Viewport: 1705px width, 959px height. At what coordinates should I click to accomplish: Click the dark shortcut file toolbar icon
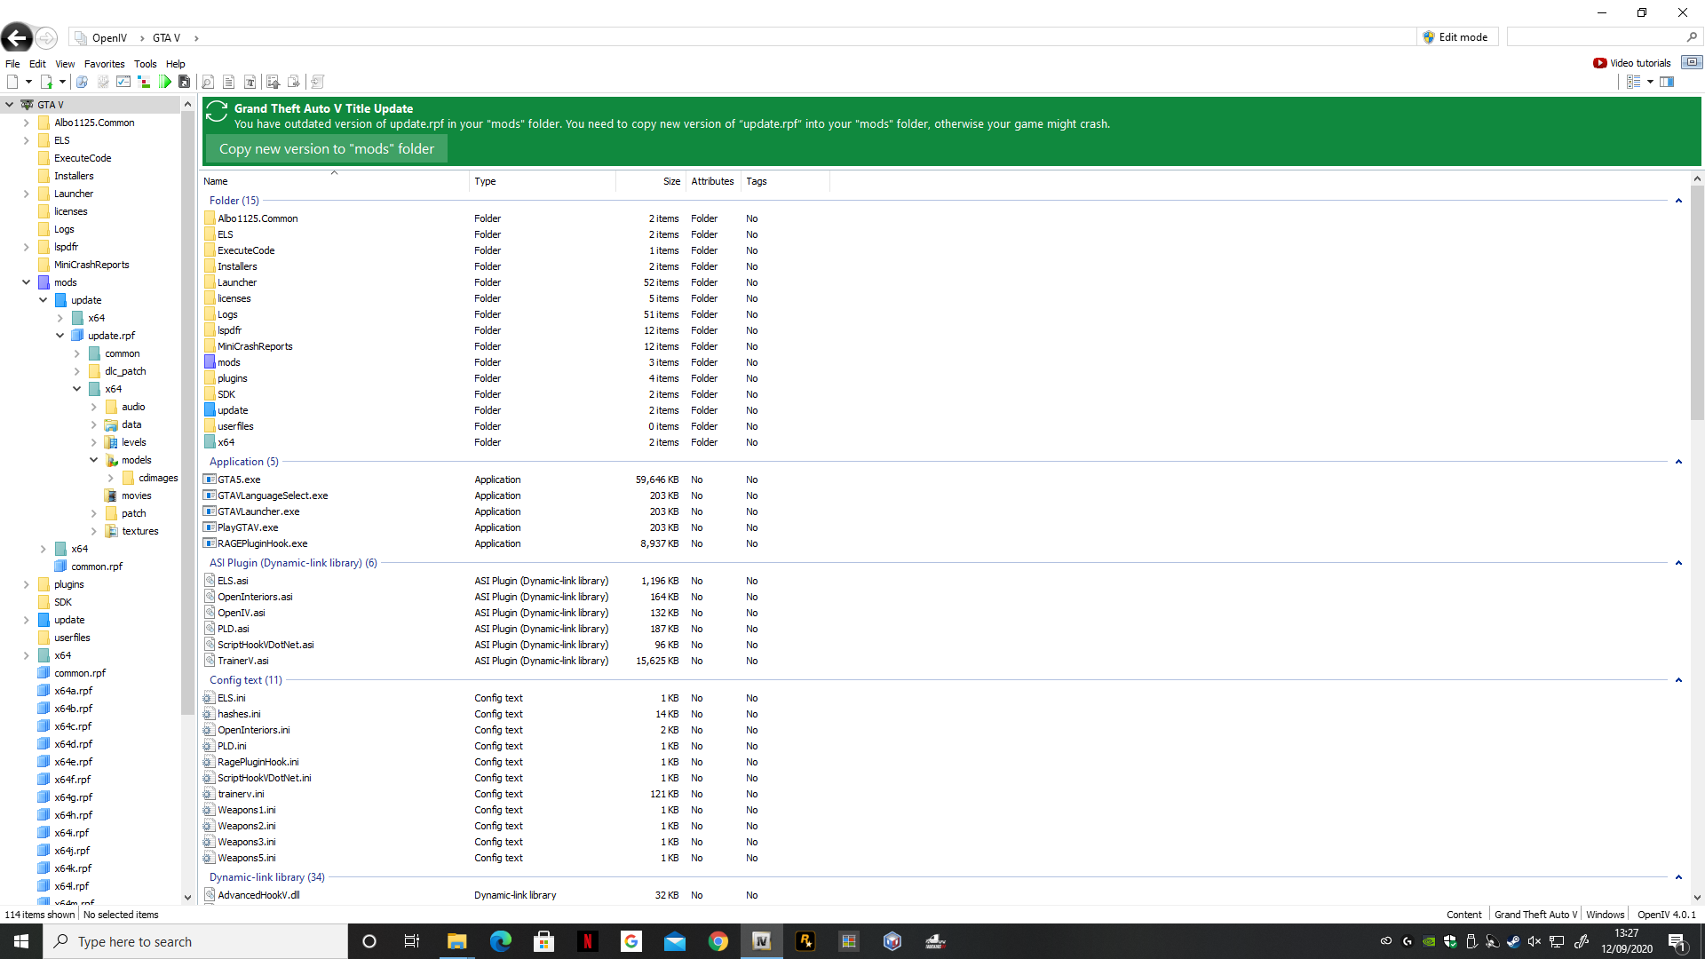[185, 82]
